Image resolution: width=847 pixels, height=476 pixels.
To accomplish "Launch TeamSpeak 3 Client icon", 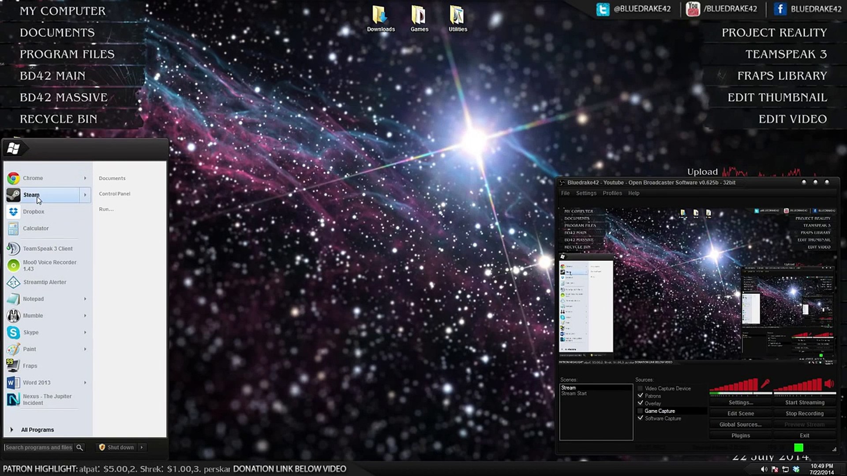I will click(13, 249).
